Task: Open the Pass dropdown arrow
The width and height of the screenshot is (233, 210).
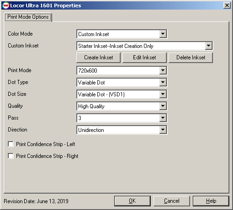Action: click(163, 118)
